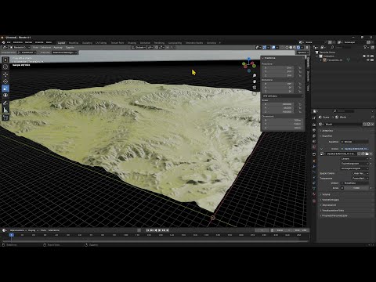
Task: Expand the Volume panel in World properties
Action: pyautogui.click(x=326, y=194)
